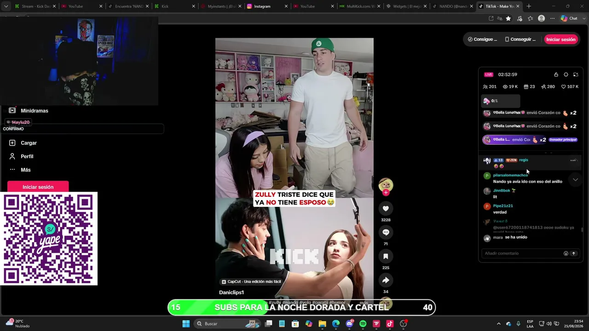Open the Windows Start menu
Image resolution: width=589 pixels, height=331 pixels.
(x=186, y=324)
